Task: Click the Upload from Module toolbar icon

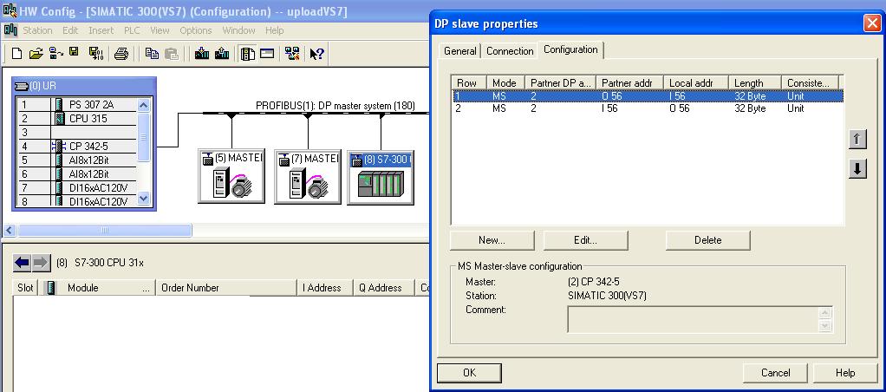Action: [222, 54]
